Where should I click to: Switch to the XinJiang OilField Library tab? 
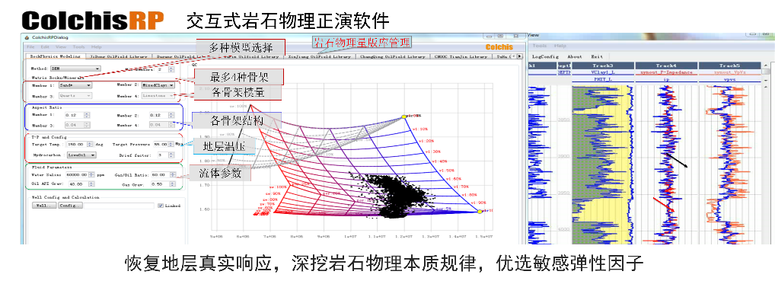(x=320, y=57)
